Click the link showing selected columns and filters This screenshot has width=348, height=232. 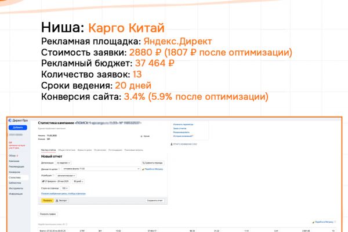pyautogui.click(x=63, y=194)
